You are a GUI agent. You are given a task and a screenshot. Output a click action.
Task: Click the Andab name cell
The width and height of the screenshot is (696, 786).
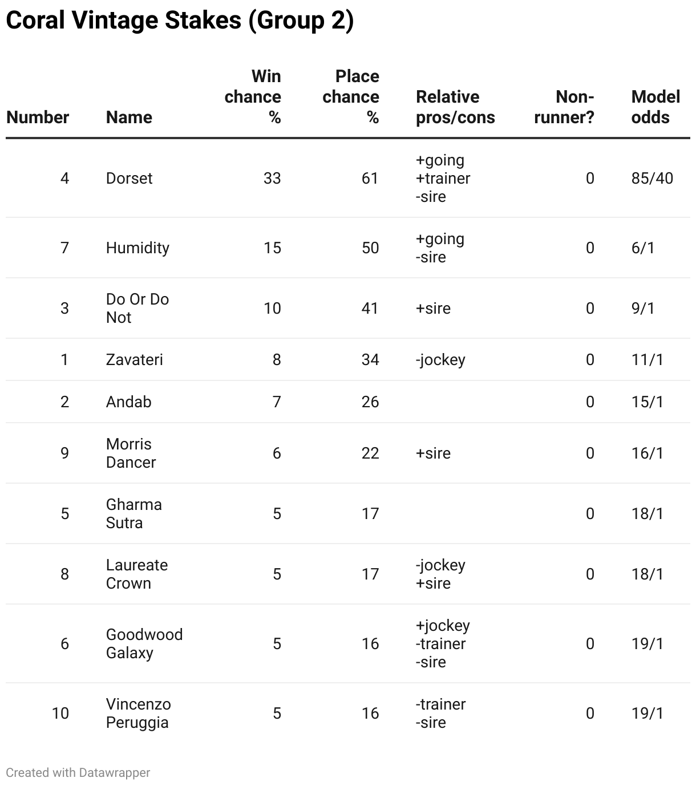(x=129, y=402)
